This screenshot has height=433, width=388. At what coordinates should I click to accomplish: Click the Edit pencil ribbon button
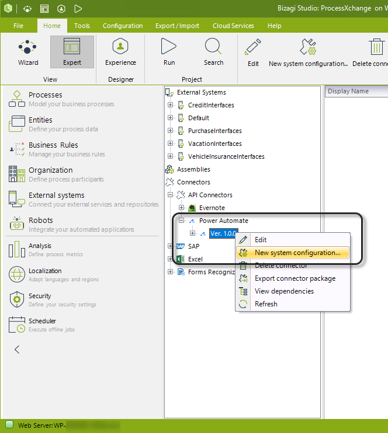point(253,53)
